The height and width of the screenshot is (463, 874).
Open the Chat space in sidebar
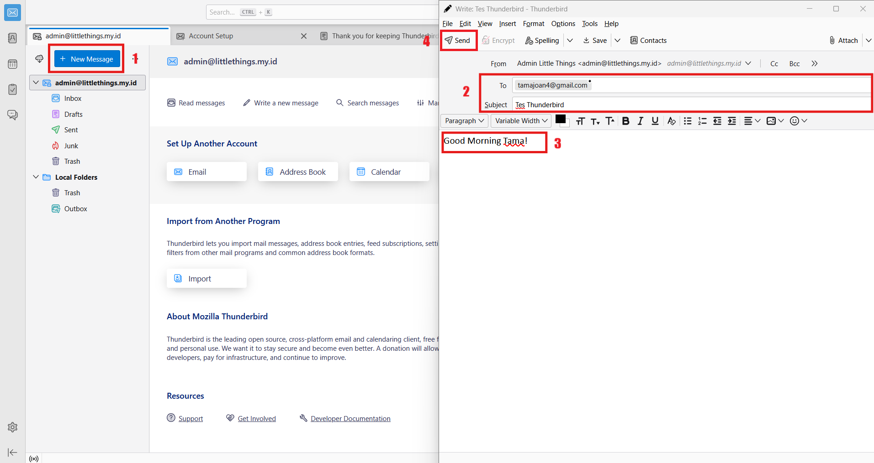[12, 115]
